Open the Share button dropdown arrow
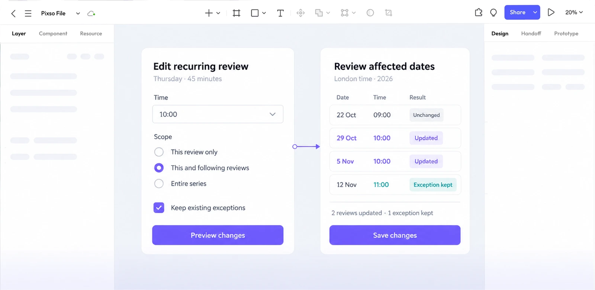 click(535, 12)
